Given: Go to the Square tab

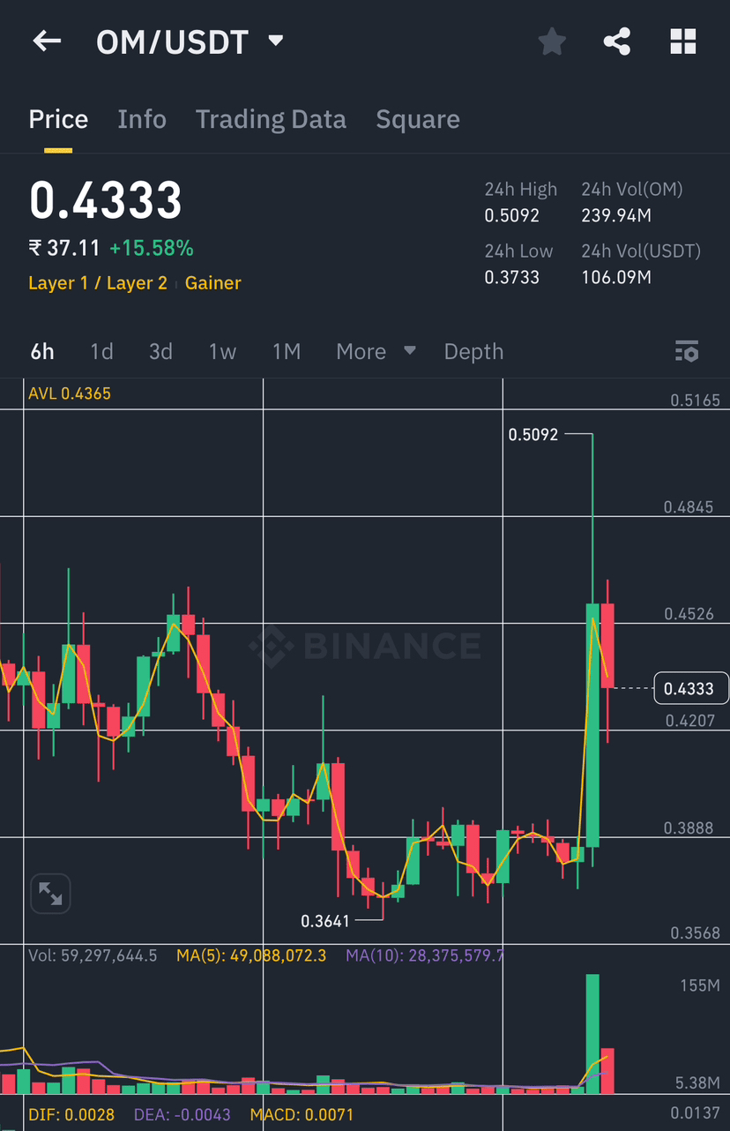Looking at the screenshot, I should (418, 119).
